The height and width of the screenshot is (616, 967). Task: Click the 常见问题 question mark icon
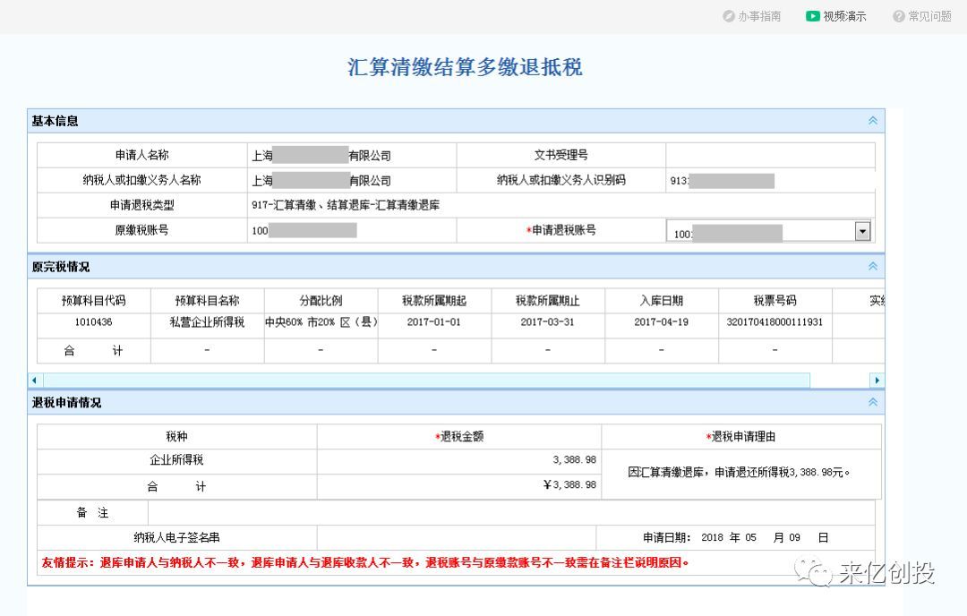pyautogui.click(x=898, y=16)
